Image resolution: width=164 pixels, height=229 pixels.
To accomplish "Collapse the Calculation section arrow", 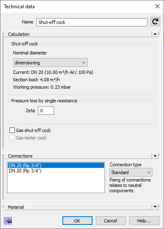I will pos(155,34).
